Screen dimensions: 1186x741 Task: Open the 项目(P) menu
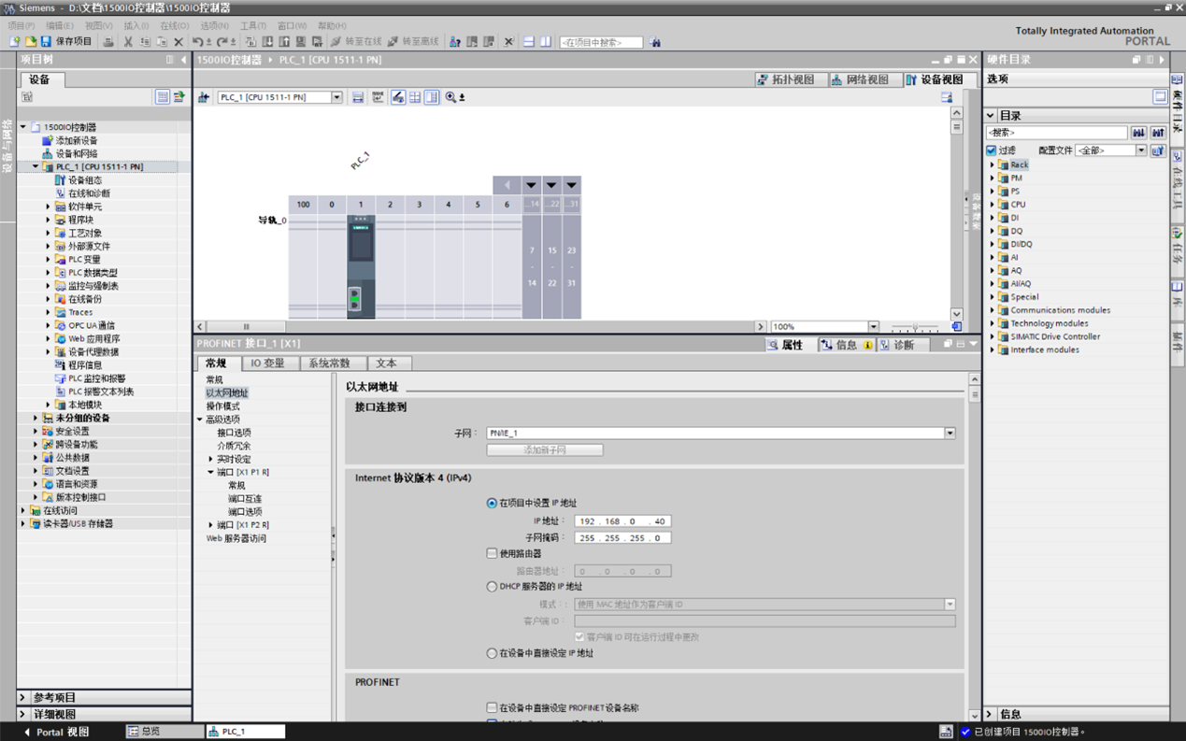click(21, 26)
